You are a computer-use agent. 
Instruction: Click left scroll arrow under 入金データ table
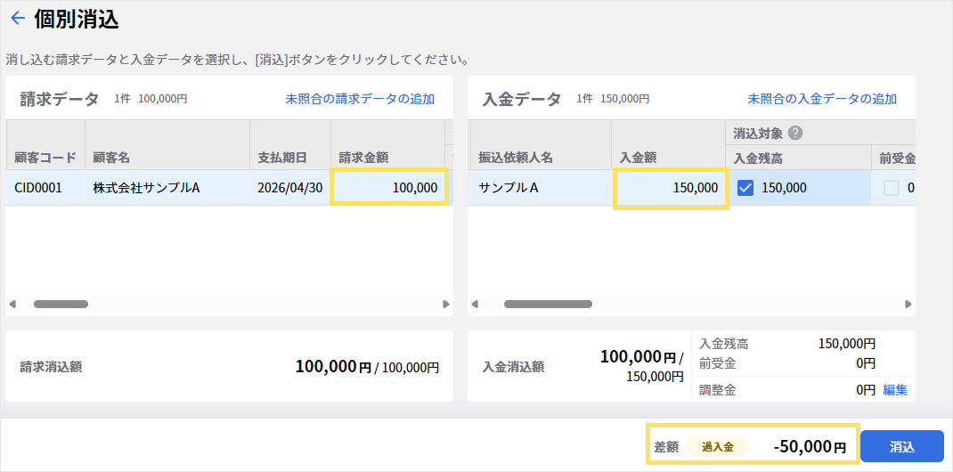(x=476, y=304)
